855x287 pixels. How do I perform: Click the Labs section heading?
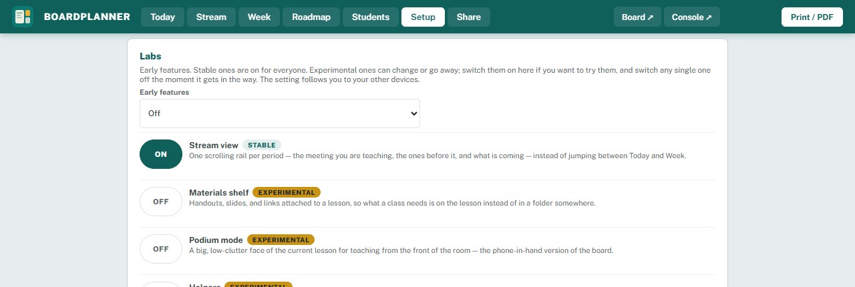pyautogui.click(x=150, y=57)
